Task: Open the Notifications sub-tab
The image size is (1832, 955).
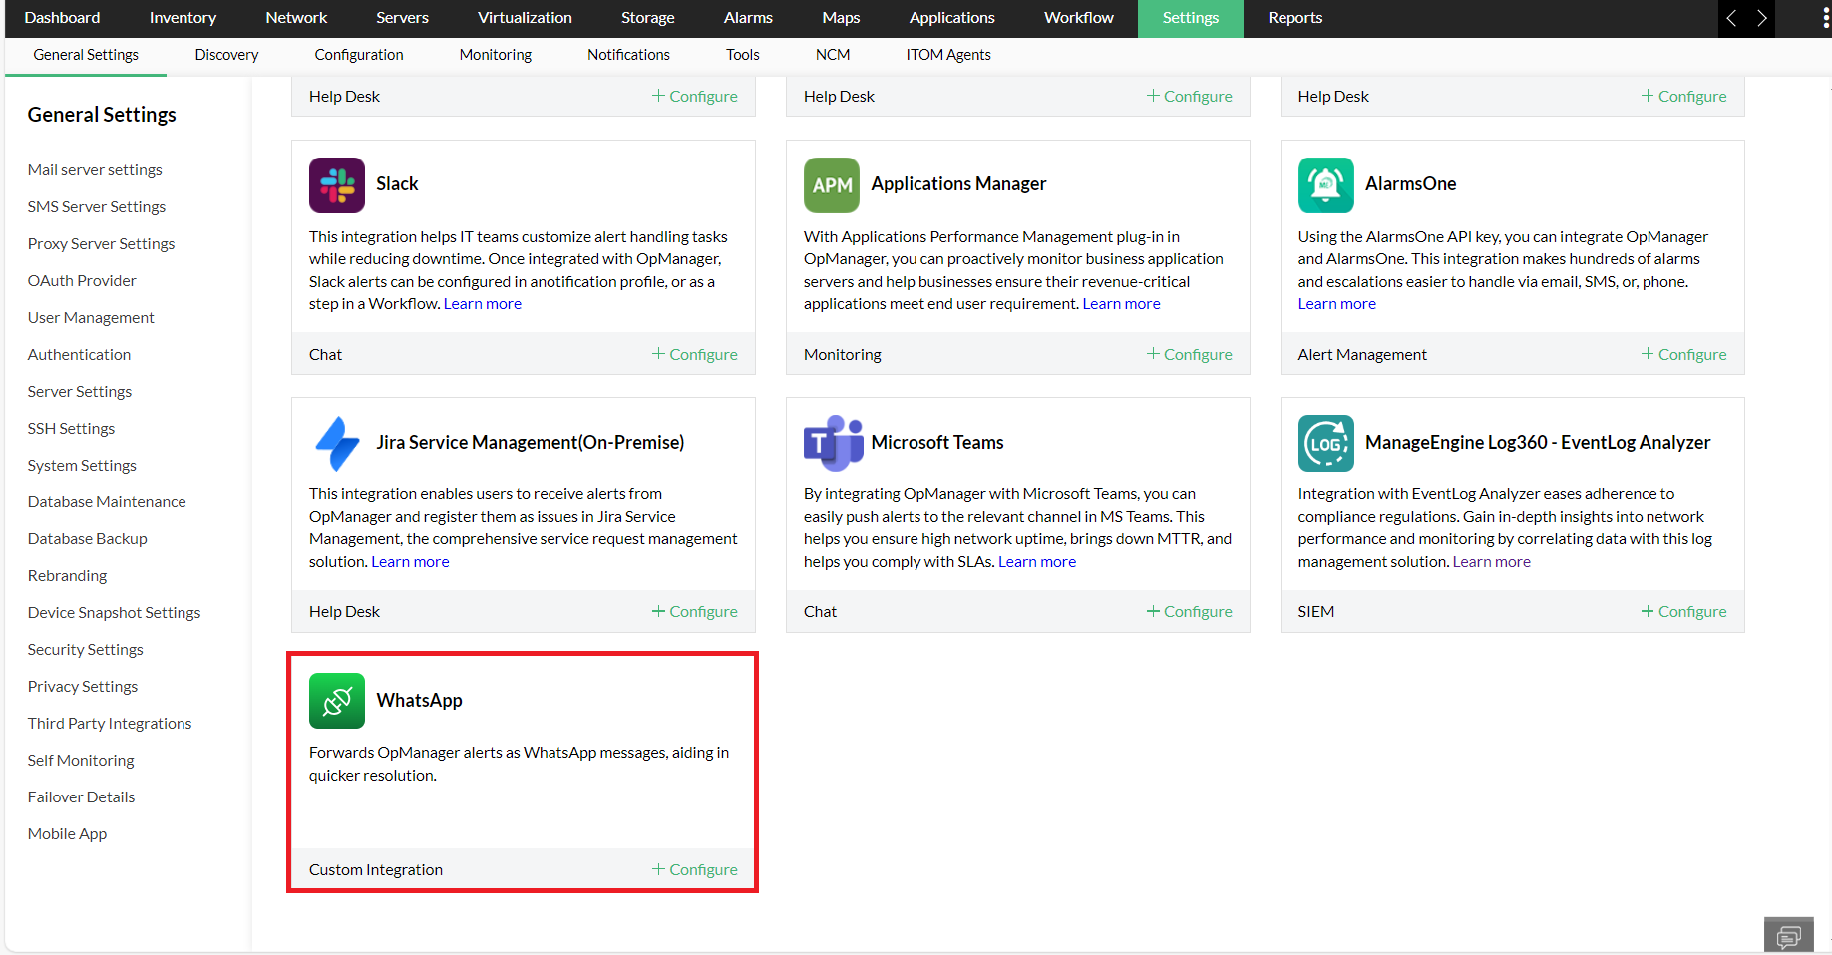Action: click(628, 55)
